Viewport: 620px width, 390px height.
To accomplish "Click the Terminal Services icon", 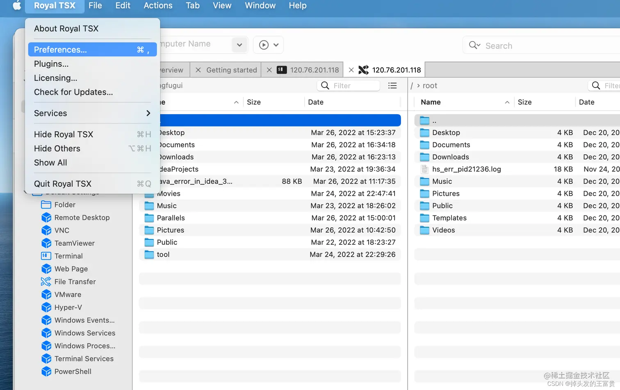I will [x=46, y=358].
